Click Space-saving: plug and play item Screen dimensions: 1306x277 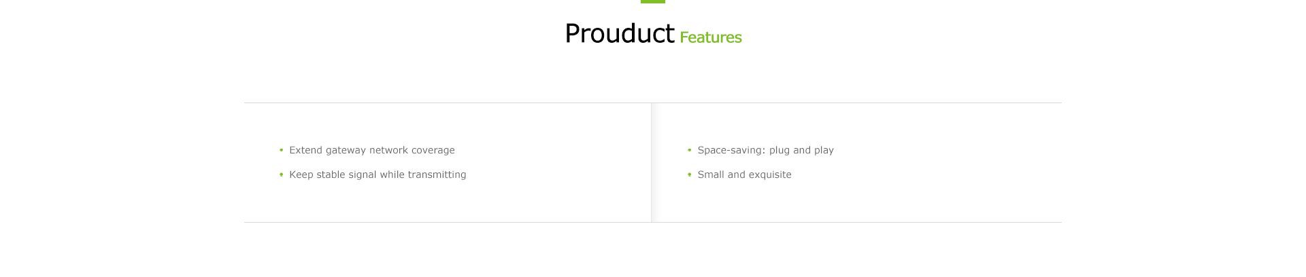pyautogui.click(x=766, y=150)
